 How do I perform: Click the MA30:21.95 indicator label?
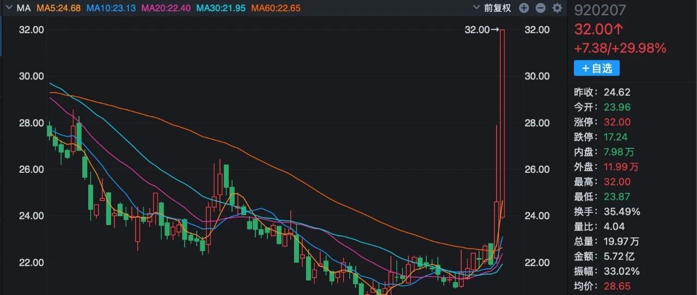220,8
